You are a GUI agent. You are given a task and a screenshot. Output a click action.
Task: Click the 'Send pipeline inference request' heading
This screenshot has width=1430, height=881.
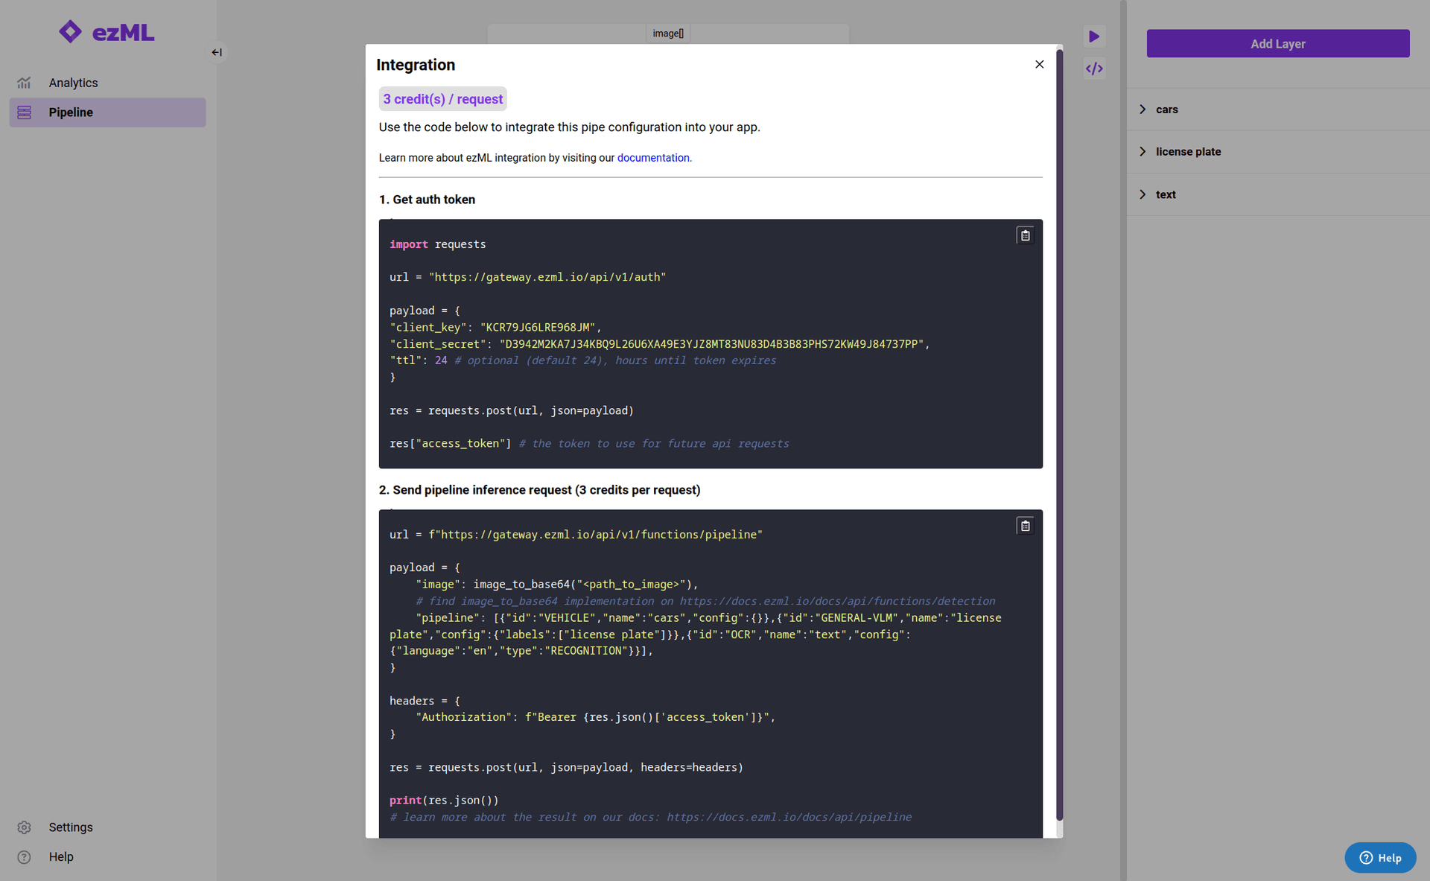click(x=539, y=490)
